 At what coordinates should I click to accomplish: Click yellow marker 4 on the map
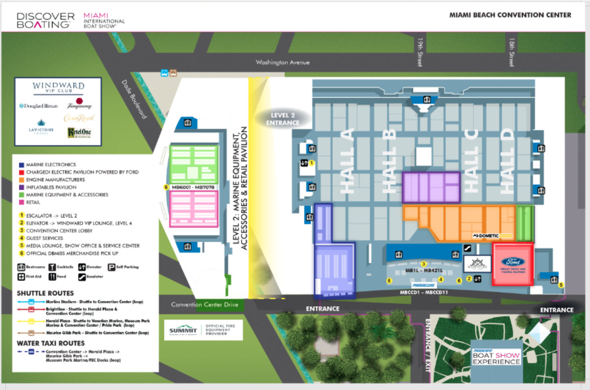(x=441, y=279)
